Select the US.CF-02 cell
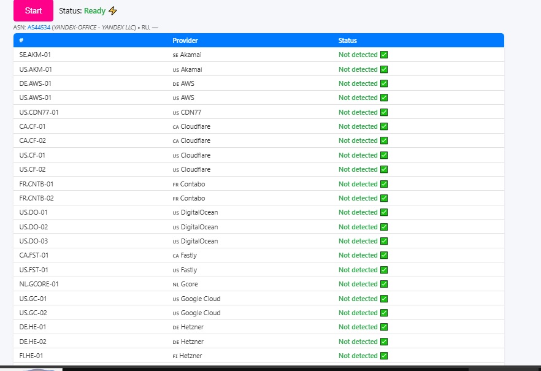The width and height of the screenshot is (541, 371). coord(33,169)
